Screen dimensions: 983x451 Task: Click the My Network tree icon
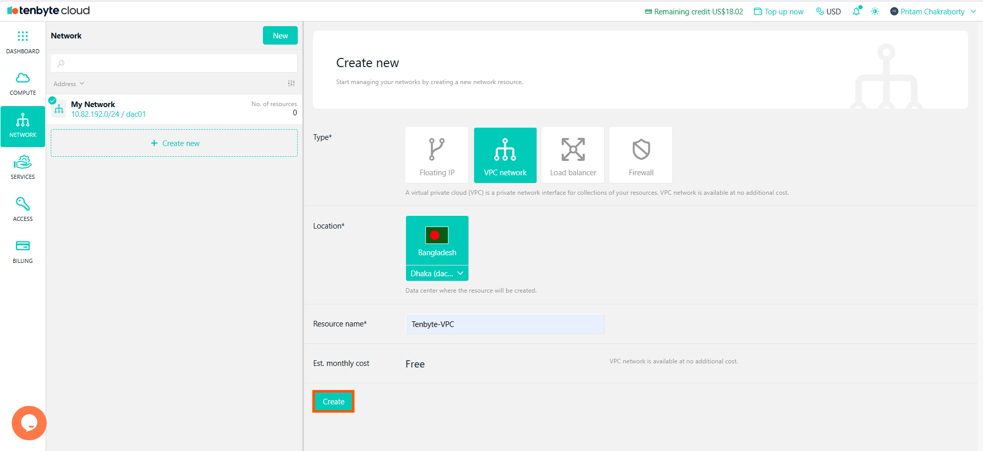coord(59,109)
